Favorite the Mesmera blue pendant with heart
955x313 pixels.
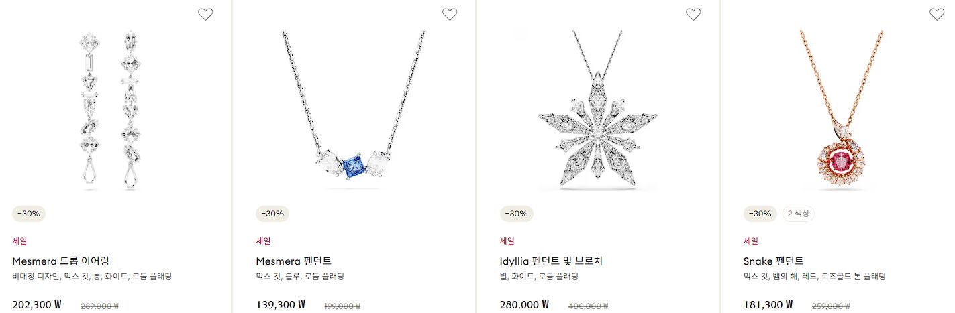point(450,14)
